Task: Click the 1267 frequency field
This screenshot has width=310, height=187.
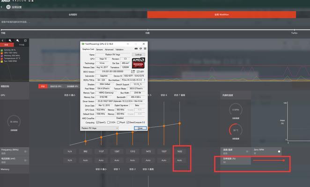Action: coord(117,151)
